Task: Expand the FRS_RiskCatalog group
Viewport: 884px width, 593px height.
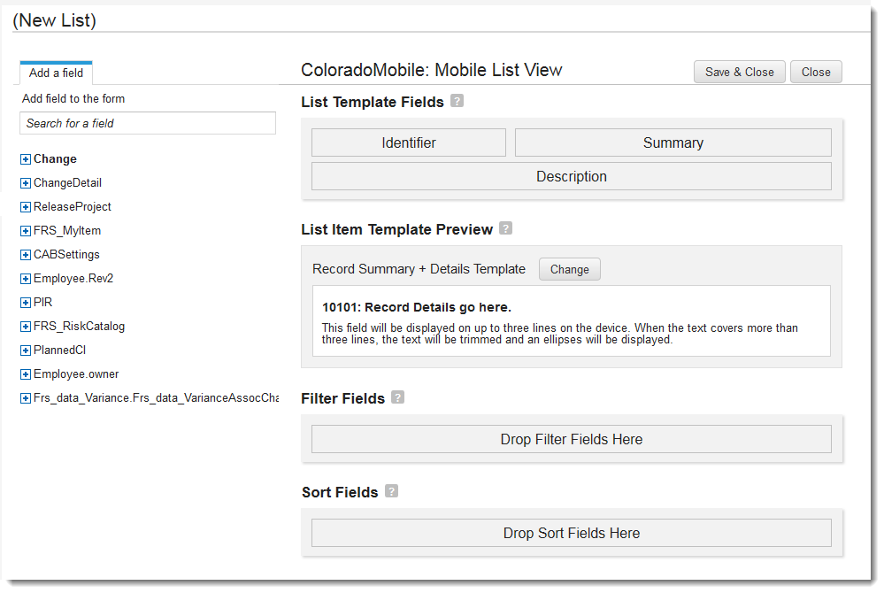Action: click(x=26, y=327)
